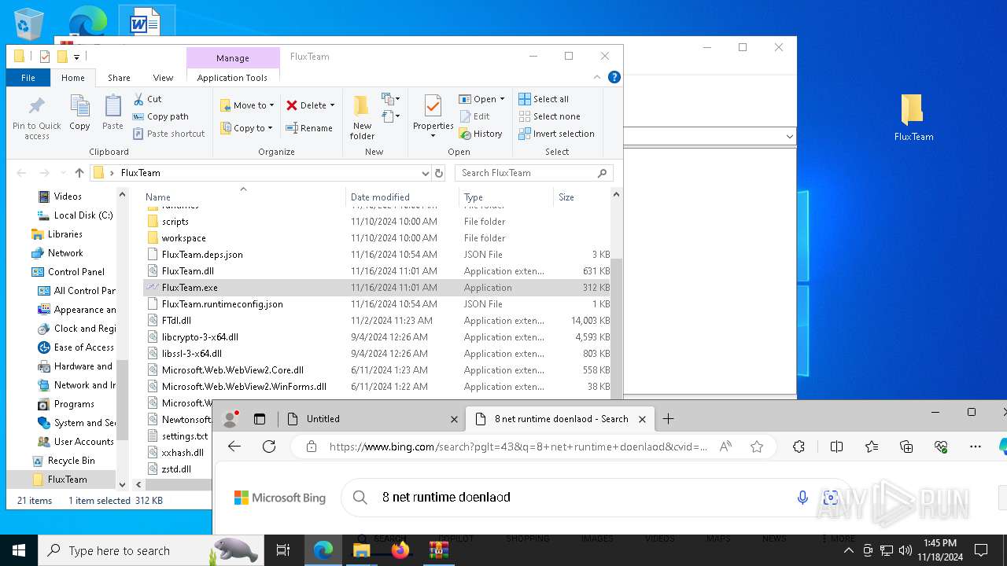1007x566 pixels.
Task: Open the Windows Start menu
Action: pyautogui.click(x=19, y=550)
